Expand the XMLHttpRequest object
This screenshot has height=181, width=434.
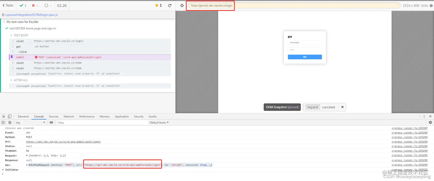tap(28, 165)
